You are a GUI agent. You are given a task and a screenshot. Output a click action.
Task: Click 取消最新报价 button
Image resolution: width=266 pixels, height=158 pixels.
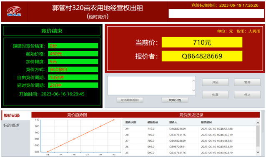[x=130, y=100]
